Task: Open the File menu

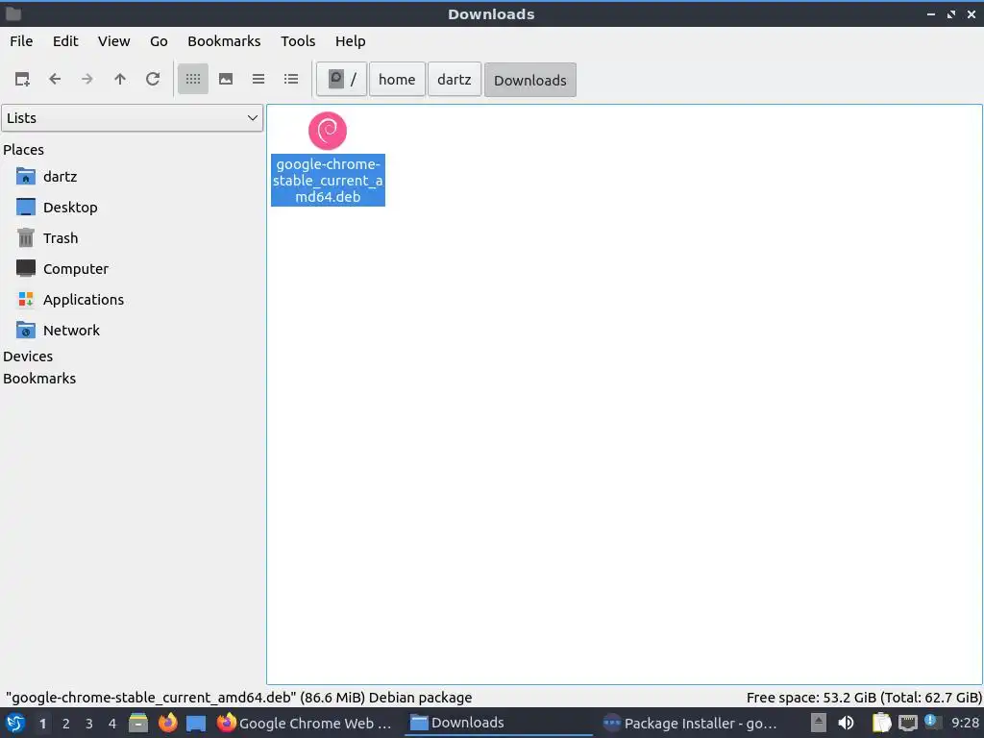Action: point(21,41)
